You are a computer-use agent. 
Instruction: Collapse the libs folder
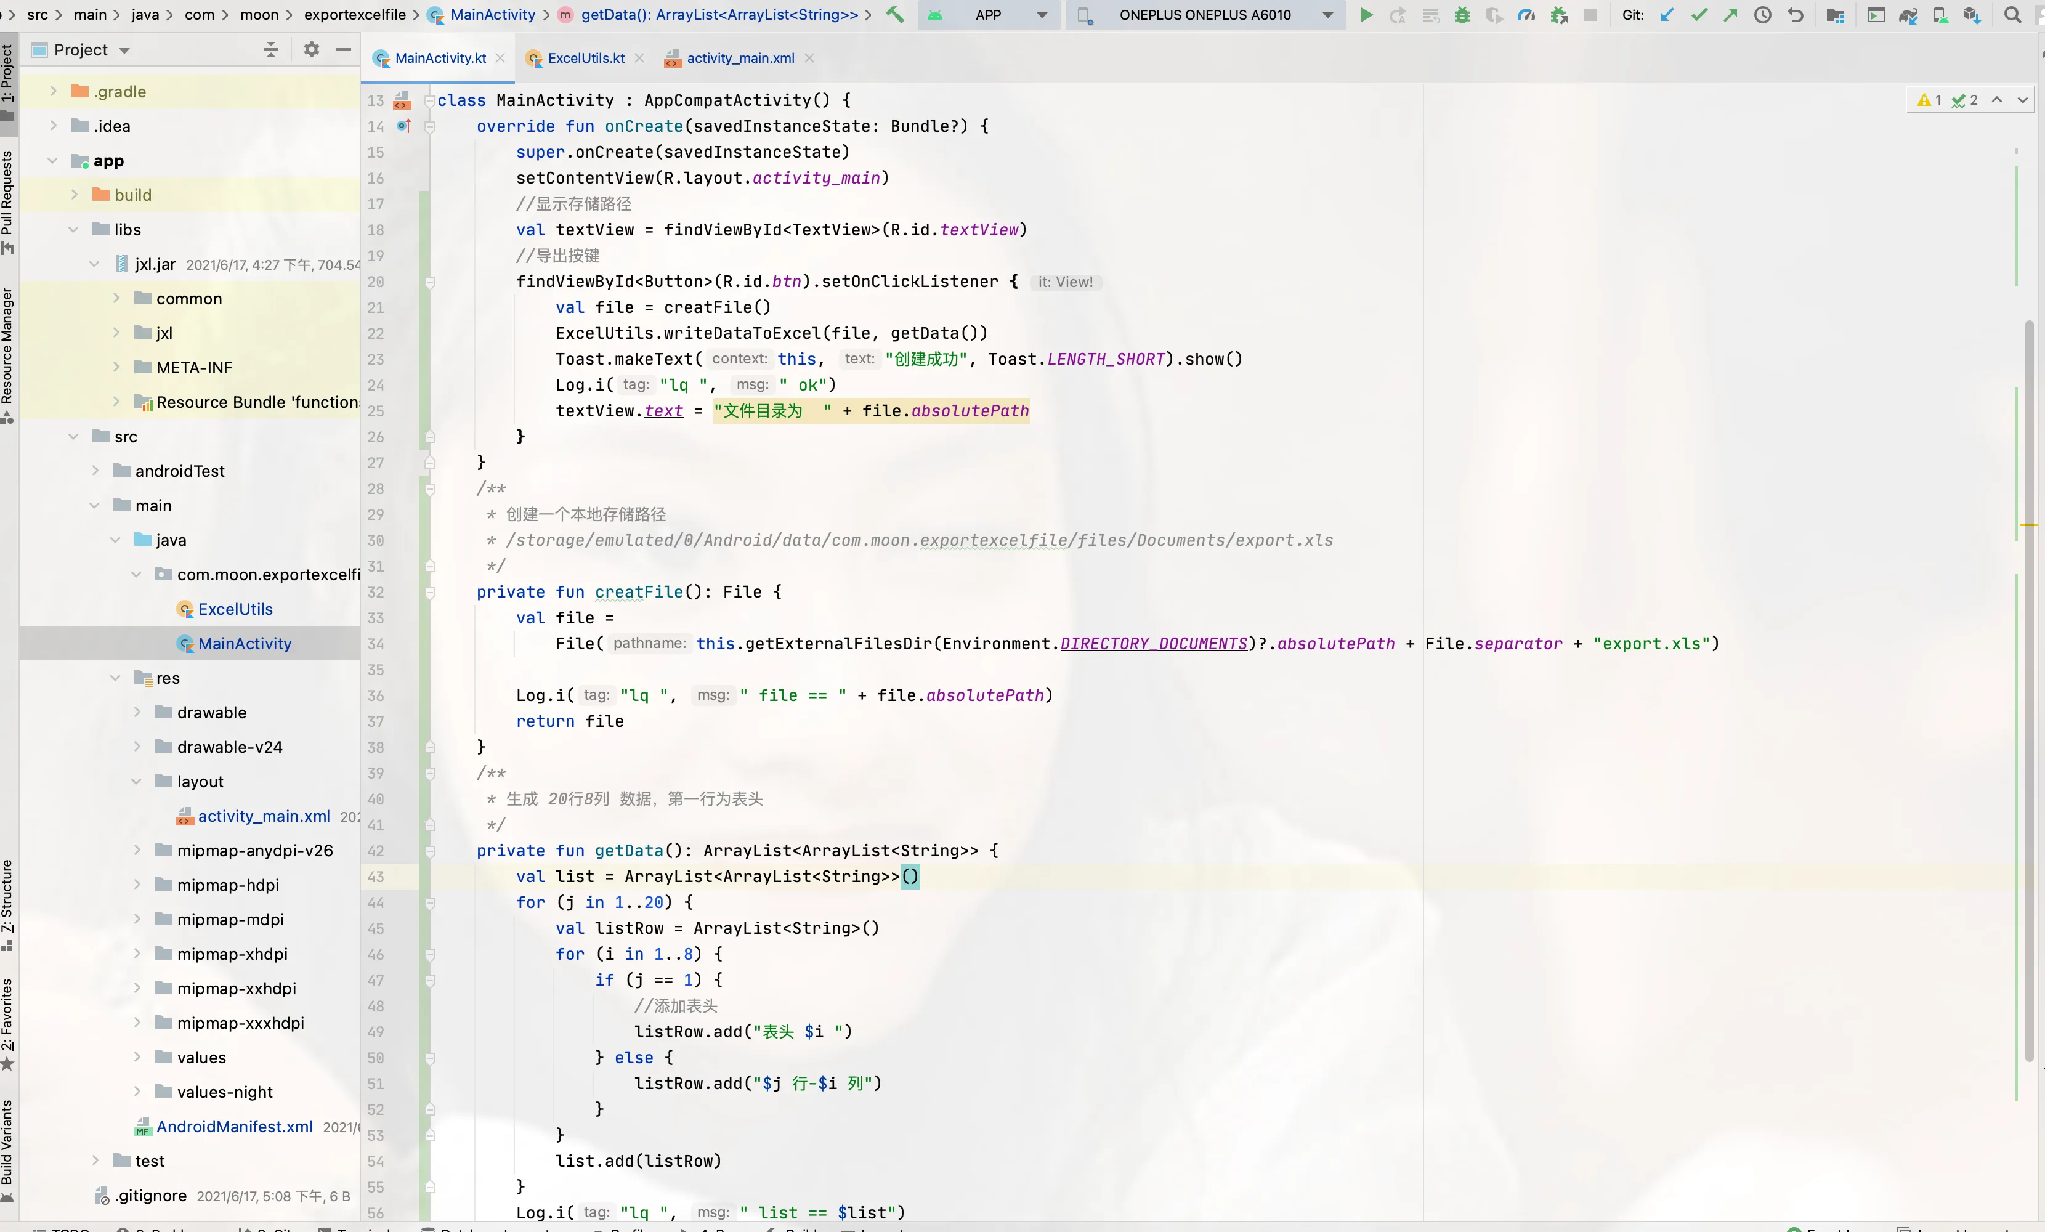pyautogui.click(x=74, y=230)
